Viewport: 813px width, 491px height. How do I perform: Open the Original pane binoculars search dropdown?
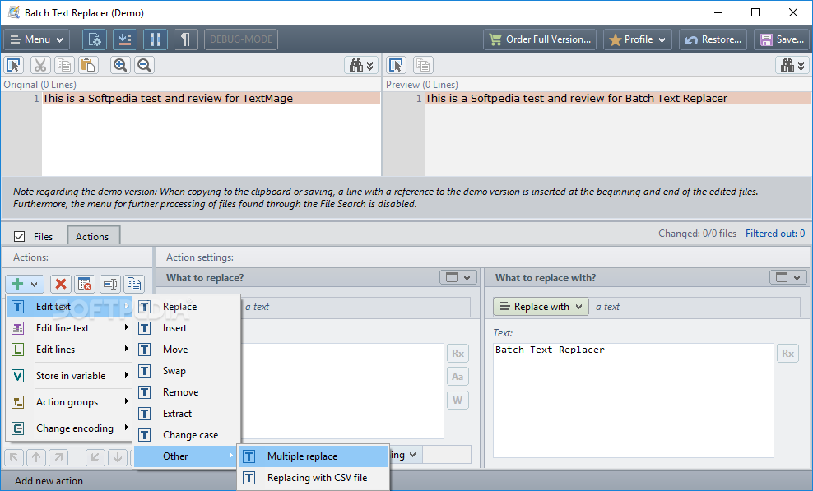361,65
